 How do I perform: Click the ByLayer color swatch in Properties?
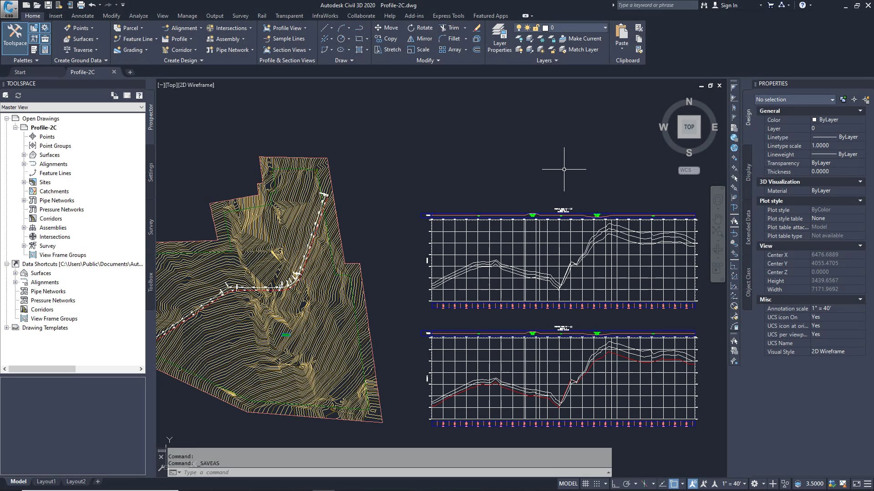(x=814, y=120)
